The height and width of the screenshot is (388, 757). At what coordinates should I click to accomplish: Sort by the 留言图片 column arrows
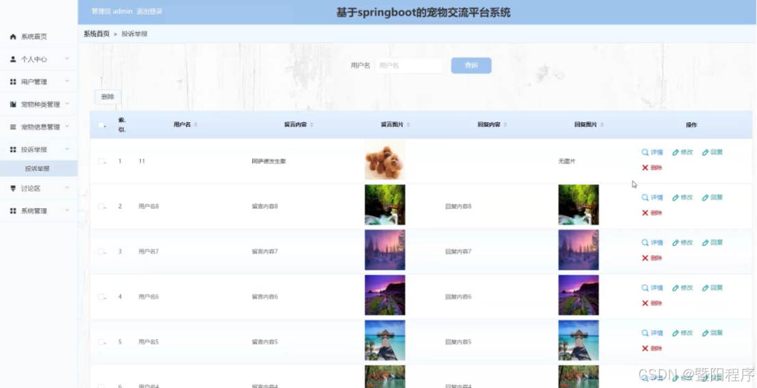[409, 124]
